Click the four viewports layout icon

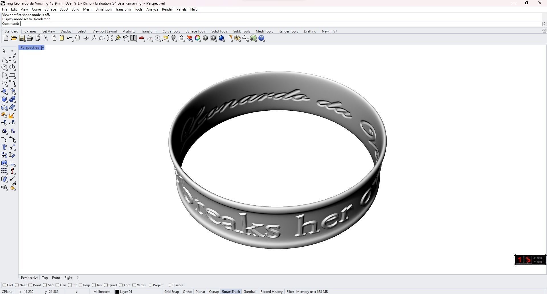tap(133, 38)
